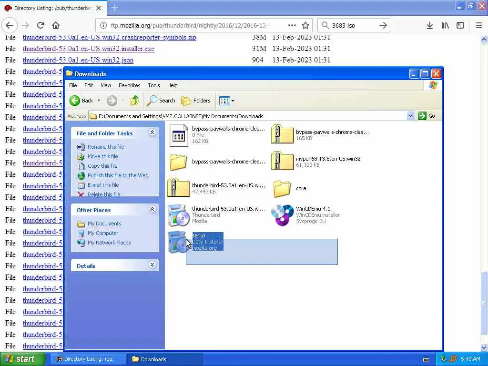Select the Thunderbird Mozilla installer icon
488x366 pixels.
[x=179, y=215]
